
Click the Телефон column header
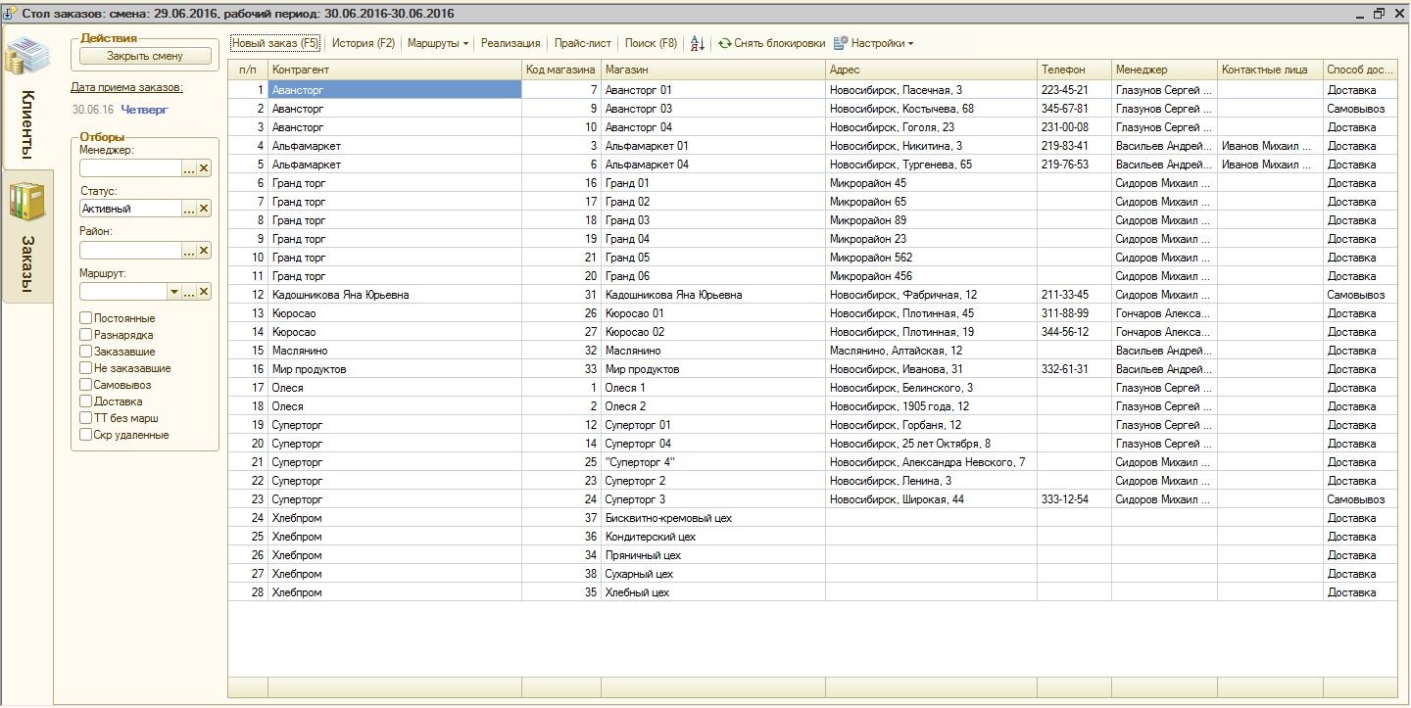coord(1074,70)
